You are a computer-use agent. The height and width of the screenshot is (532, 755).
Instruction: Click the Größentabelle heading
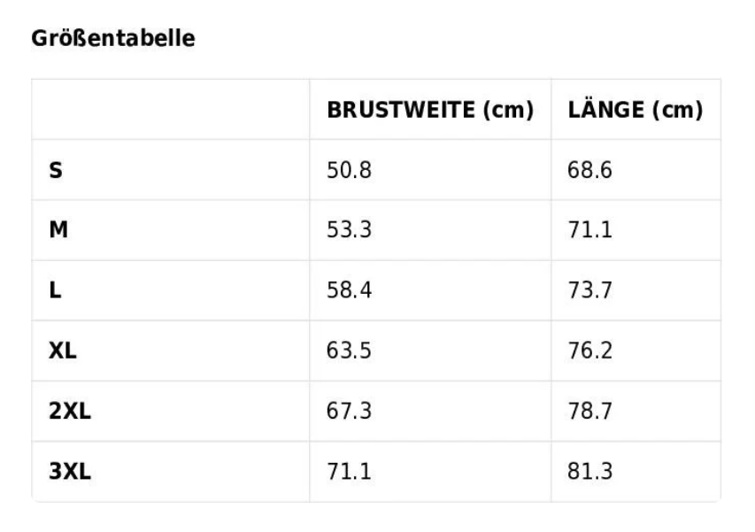[x=113, y=39]
